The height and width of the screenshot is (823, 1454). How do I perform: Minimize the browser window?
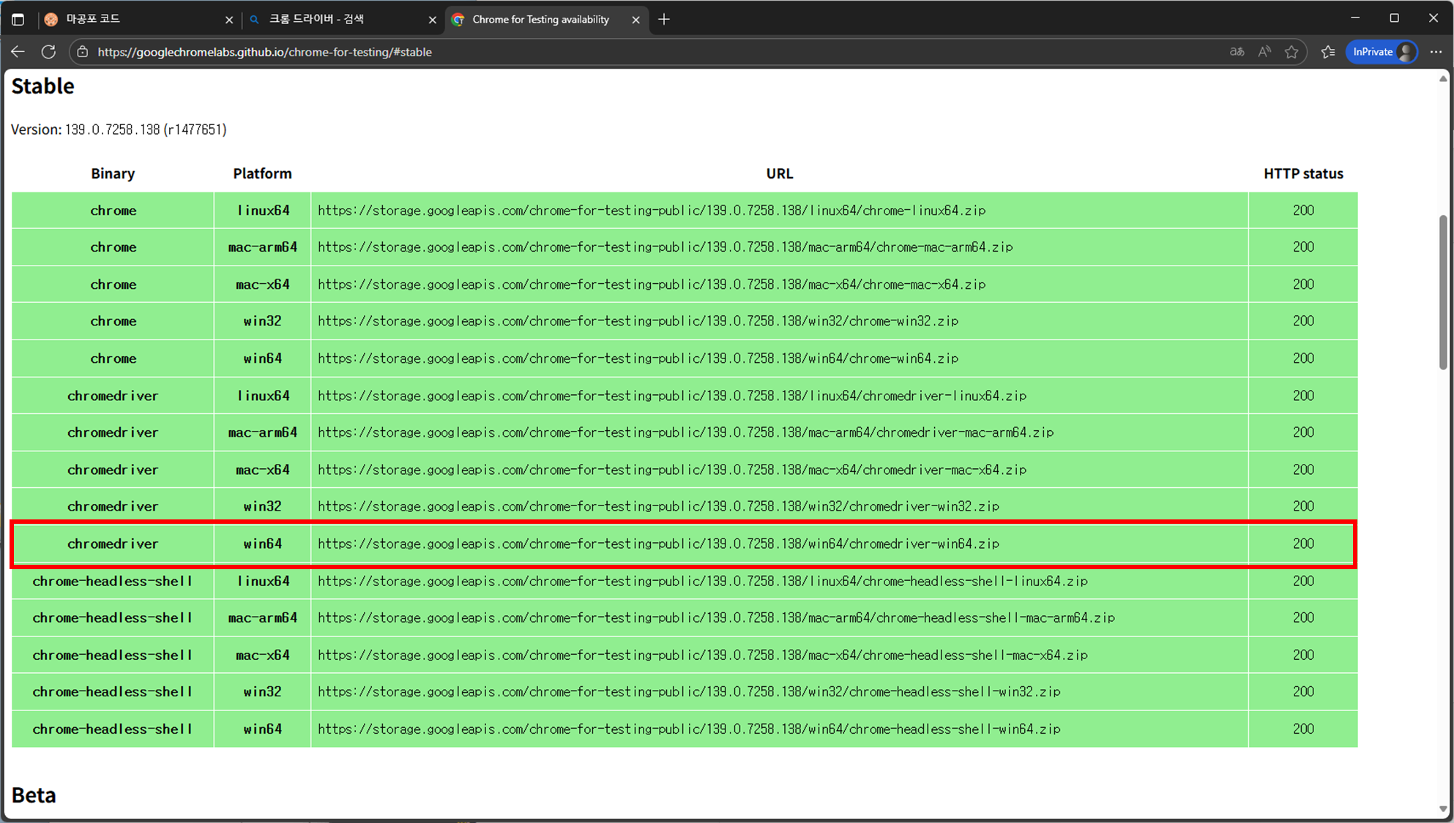click(x=1355, y=18)
